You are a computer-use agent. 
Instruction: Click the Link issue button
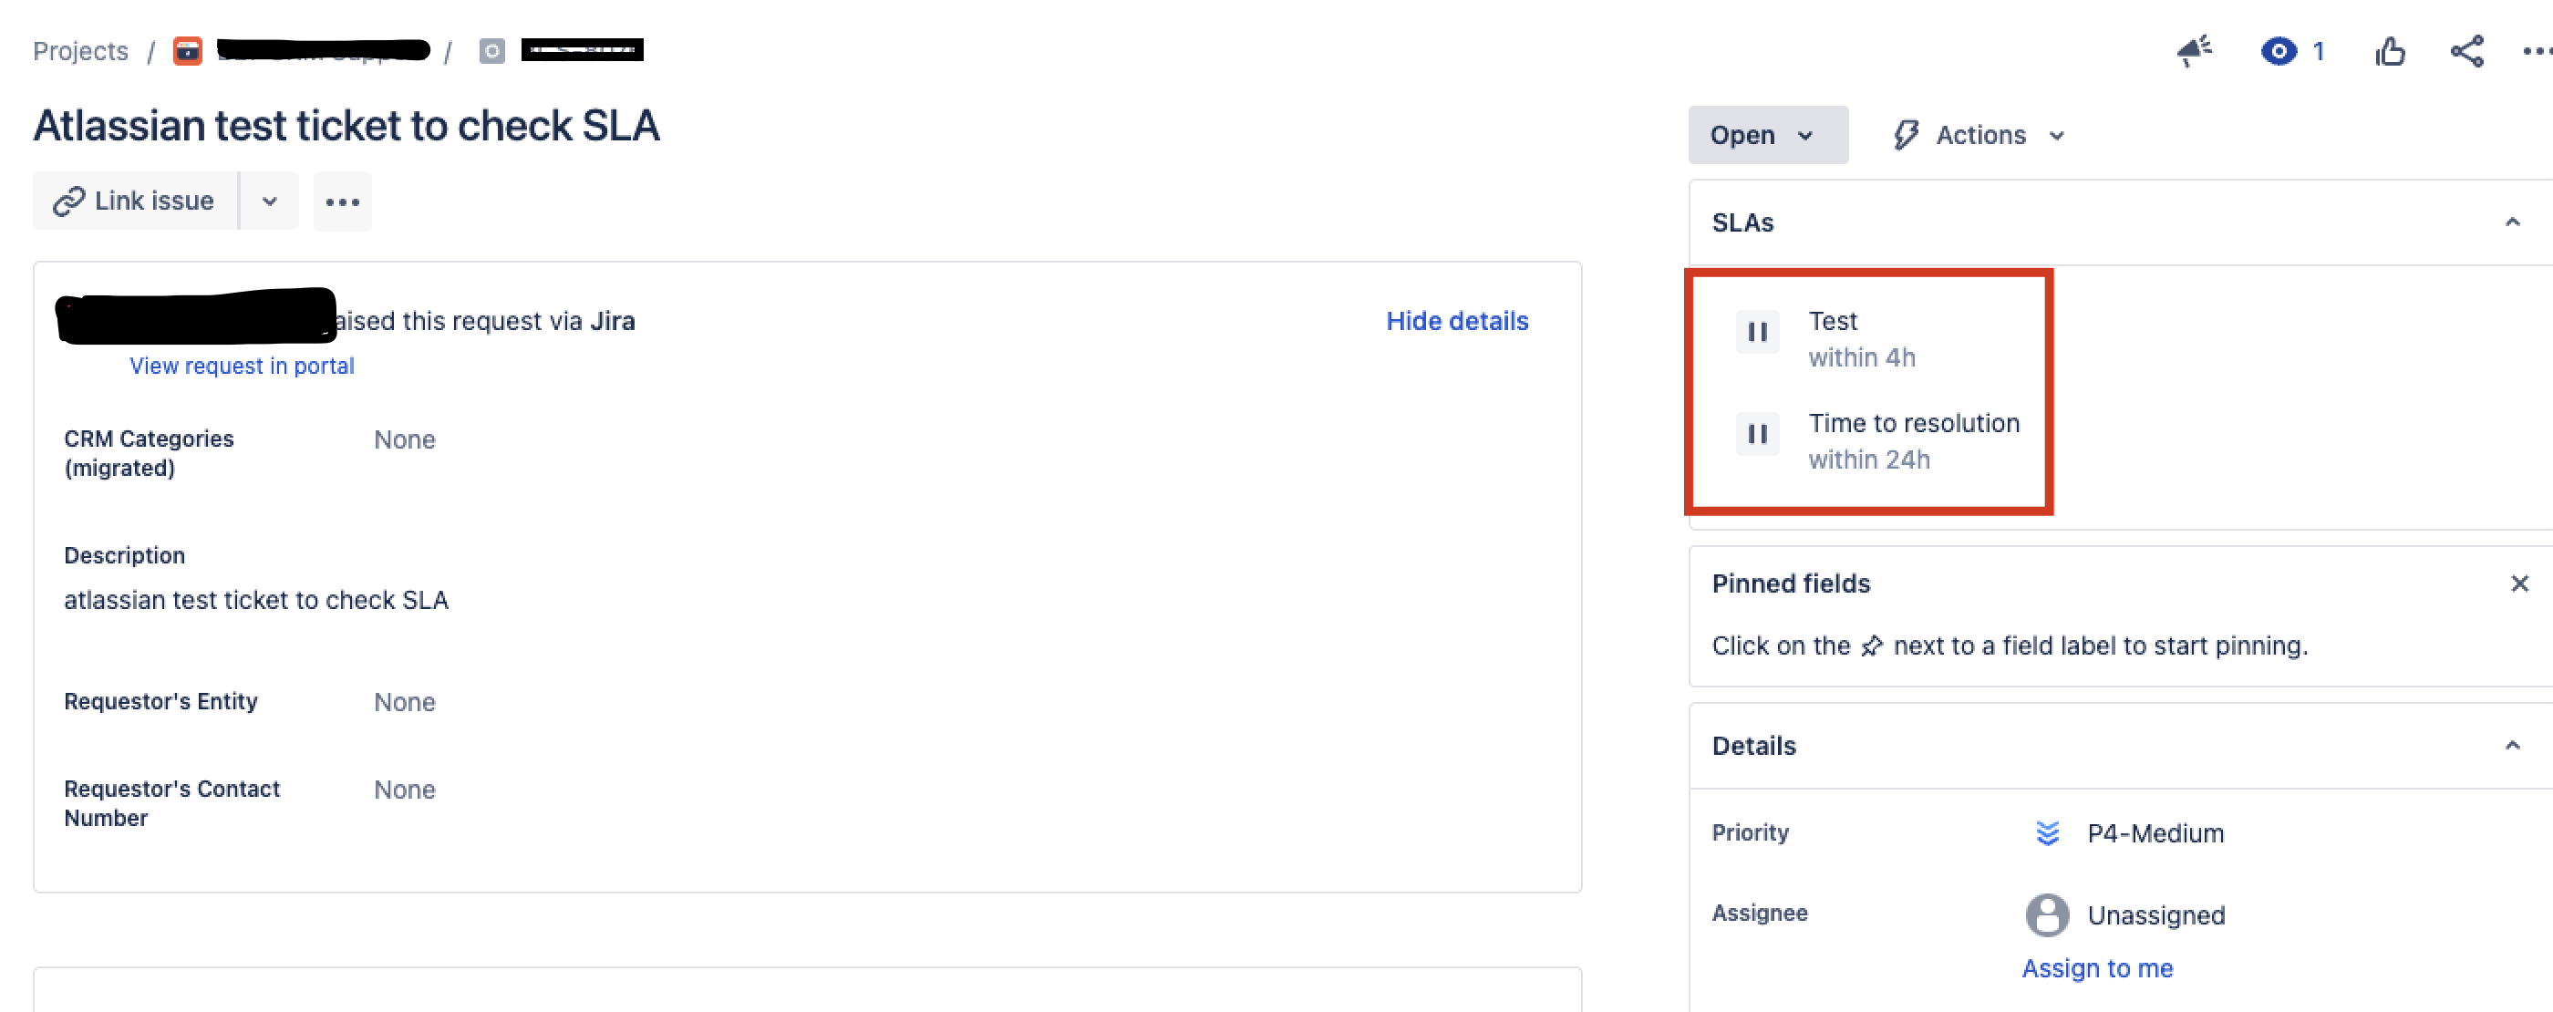[x=135, y=201]
